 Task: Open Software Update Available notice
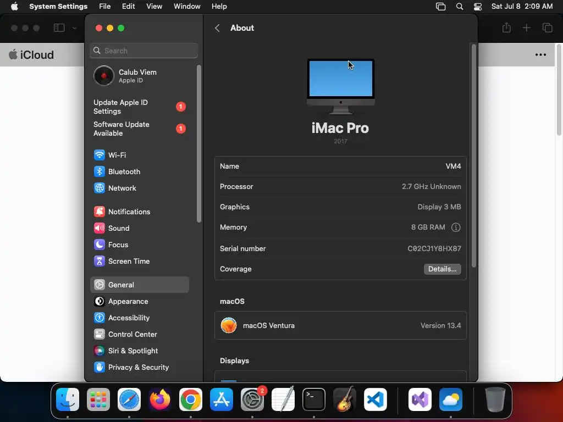click(139, 129)
